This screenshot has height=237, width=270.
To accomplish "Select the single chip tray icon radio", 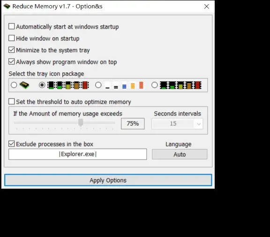I will [x=14, y=85].
